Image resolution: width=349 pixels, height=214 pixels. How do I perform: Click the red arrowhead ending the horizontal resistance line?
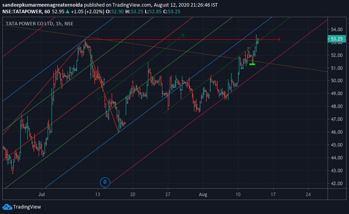279,39
